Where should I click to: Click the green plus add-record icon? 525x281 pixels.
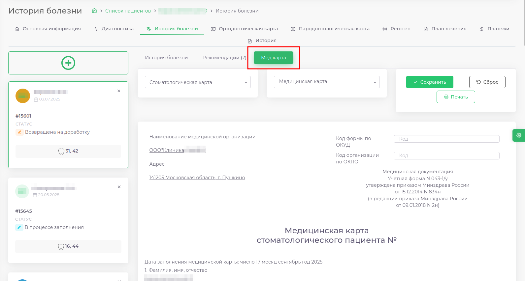(68, 63)
